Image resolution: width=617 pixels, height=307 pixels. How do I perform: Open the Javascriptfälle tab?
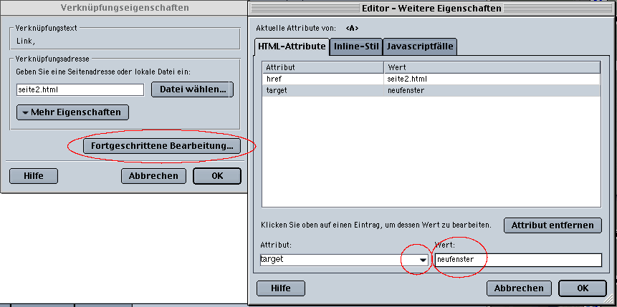coord(420,47)
